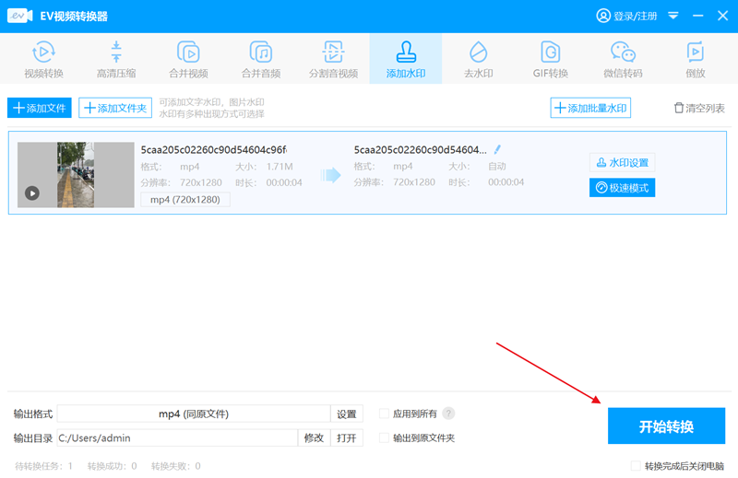Enable the 应用到所有 checkbox
The height and width of the screenshot is (478, 738).
point(384,414)
